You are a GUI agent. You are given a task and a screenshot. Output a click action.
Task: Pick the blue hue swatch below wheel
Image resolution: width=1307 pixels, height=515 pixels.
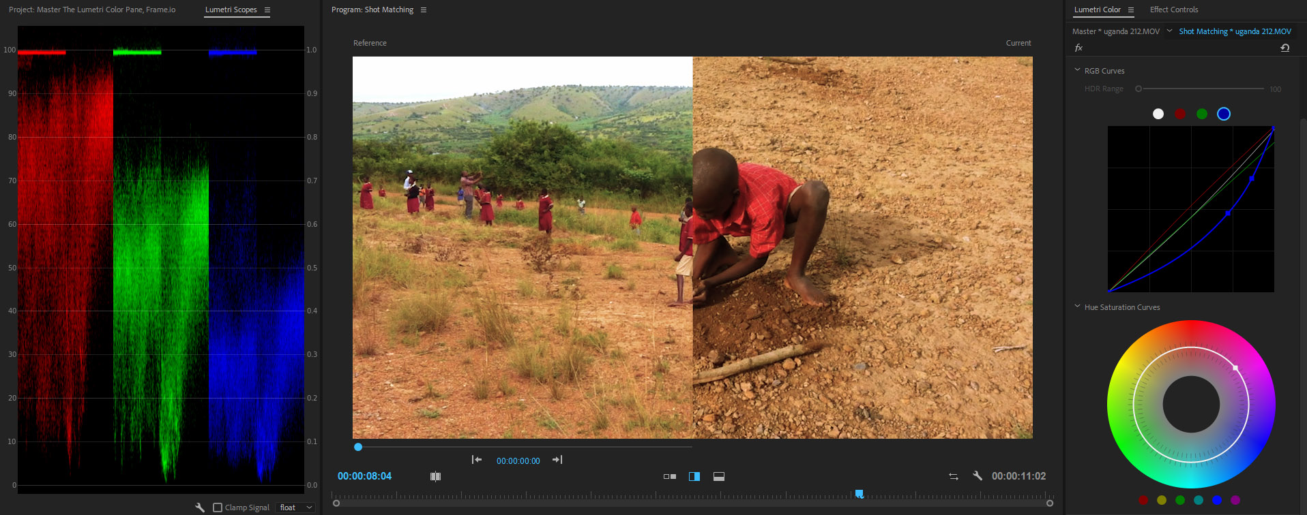coord(1217,500)
